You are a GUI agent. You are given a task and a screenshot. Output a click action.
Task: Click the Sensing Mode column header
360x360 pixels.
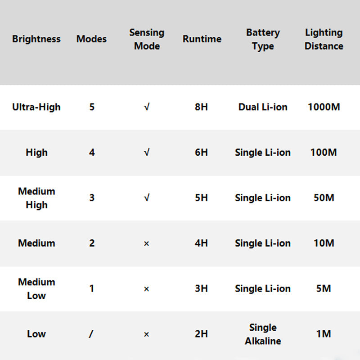(x=147, y=39)
